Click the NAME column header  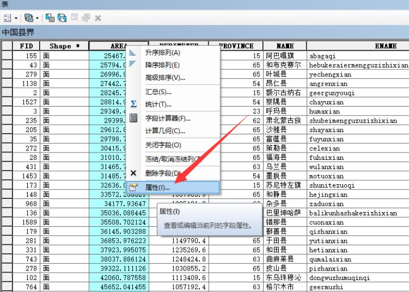click(285, 46)
